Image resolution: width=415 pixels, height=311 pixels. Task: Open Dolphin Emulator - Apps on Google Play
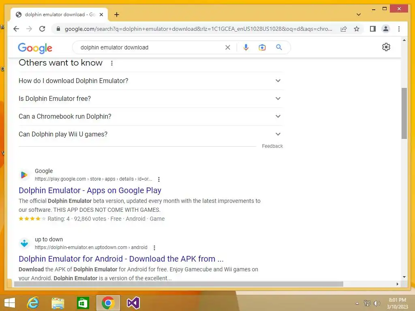pyautogui.click(x=90, y=190)
